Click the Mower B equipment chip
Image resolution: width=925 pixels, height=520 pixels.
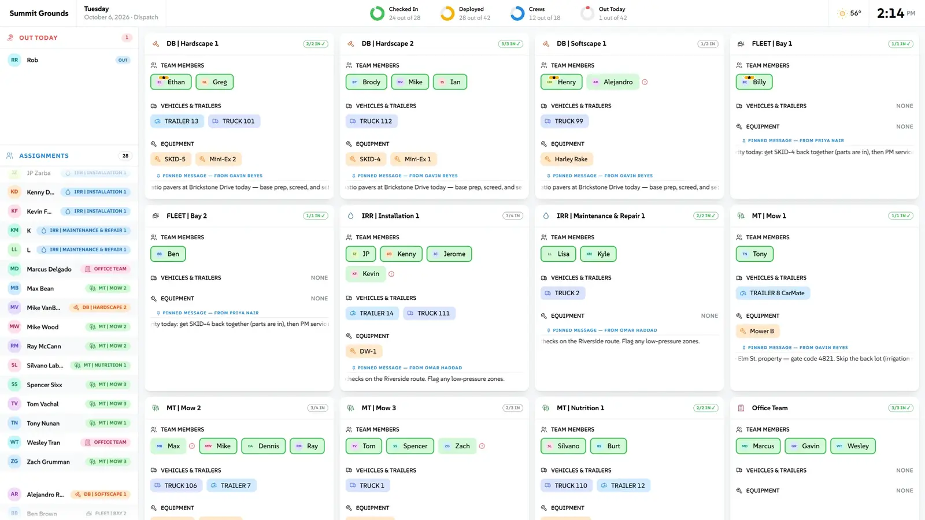(x=758, y=332)
